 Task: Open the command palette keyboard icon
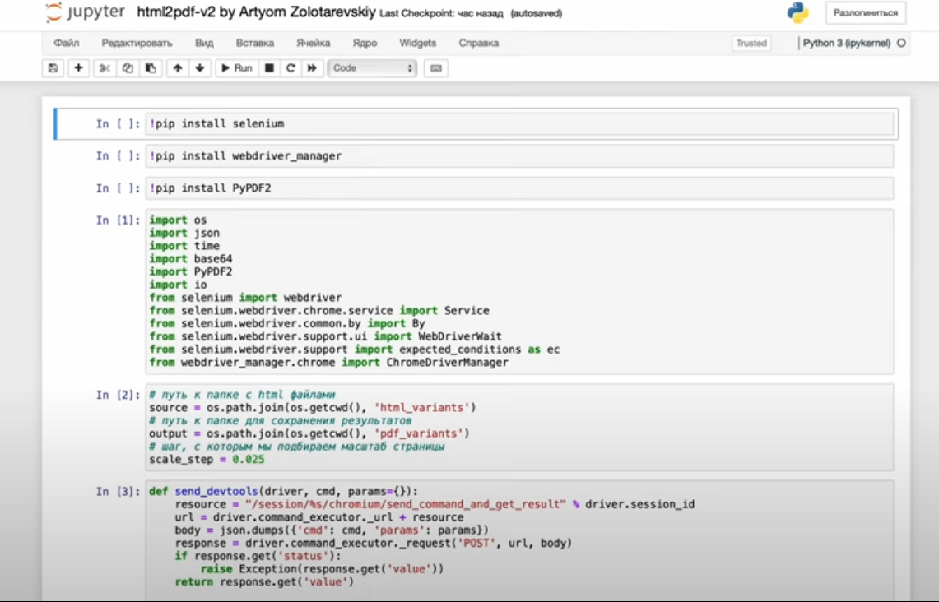pyautogui.click(x=436, y=68)
